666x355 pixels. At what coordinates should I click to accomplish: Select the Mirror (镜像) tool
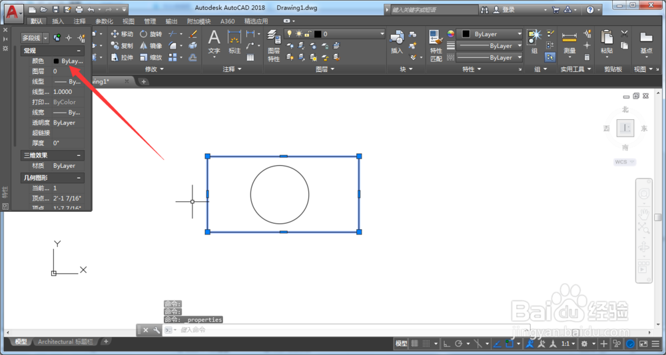tap(151, 45)
